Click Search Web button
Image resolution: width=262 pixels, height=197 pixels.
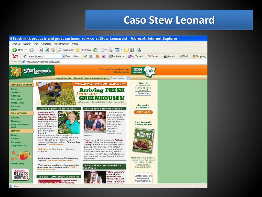(72, 56)
